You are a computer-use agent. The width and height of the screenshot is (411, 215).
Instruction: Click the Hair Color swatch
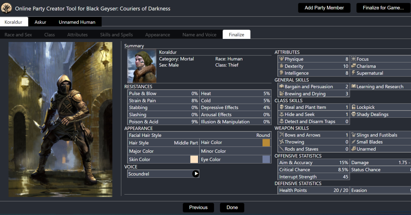coord(266,143)
